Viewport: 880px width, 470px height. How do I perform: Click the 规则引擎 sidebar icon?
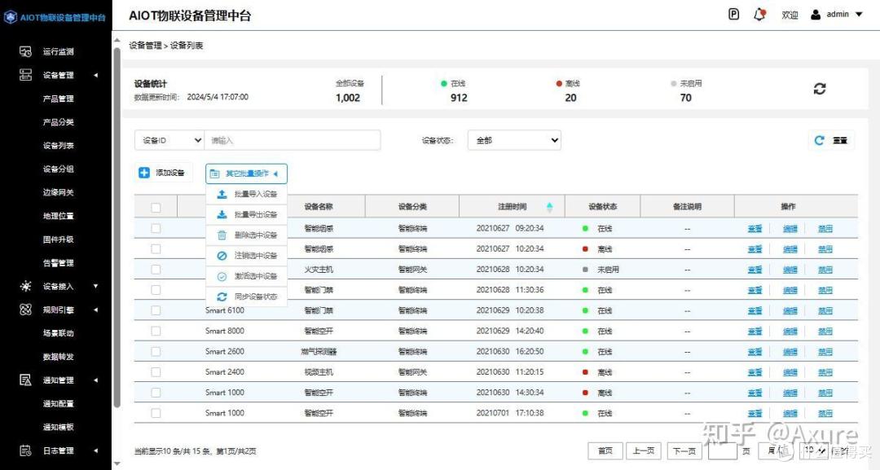[25, 310]
